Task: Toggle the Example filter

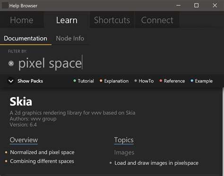Action: pyautogui.click(x=202, y=81)
